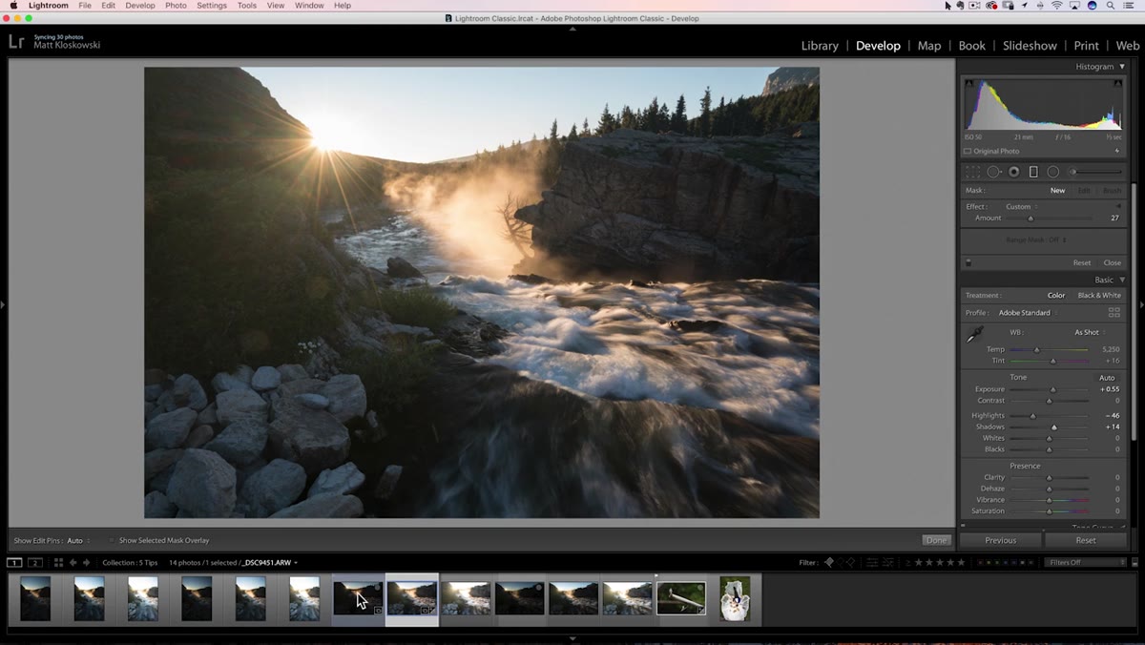The height and width of the screenshot is (645, 1145).
Task: Expand the Tone Curve panel
Action: (1122, 528)
